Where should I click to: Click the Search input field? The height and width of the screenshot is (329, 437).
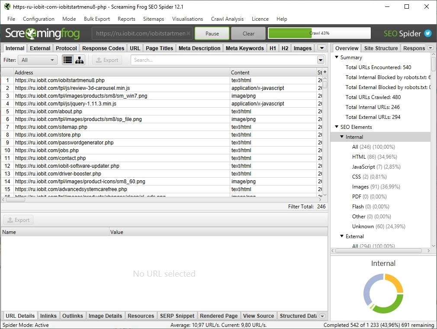pos(224,60)
